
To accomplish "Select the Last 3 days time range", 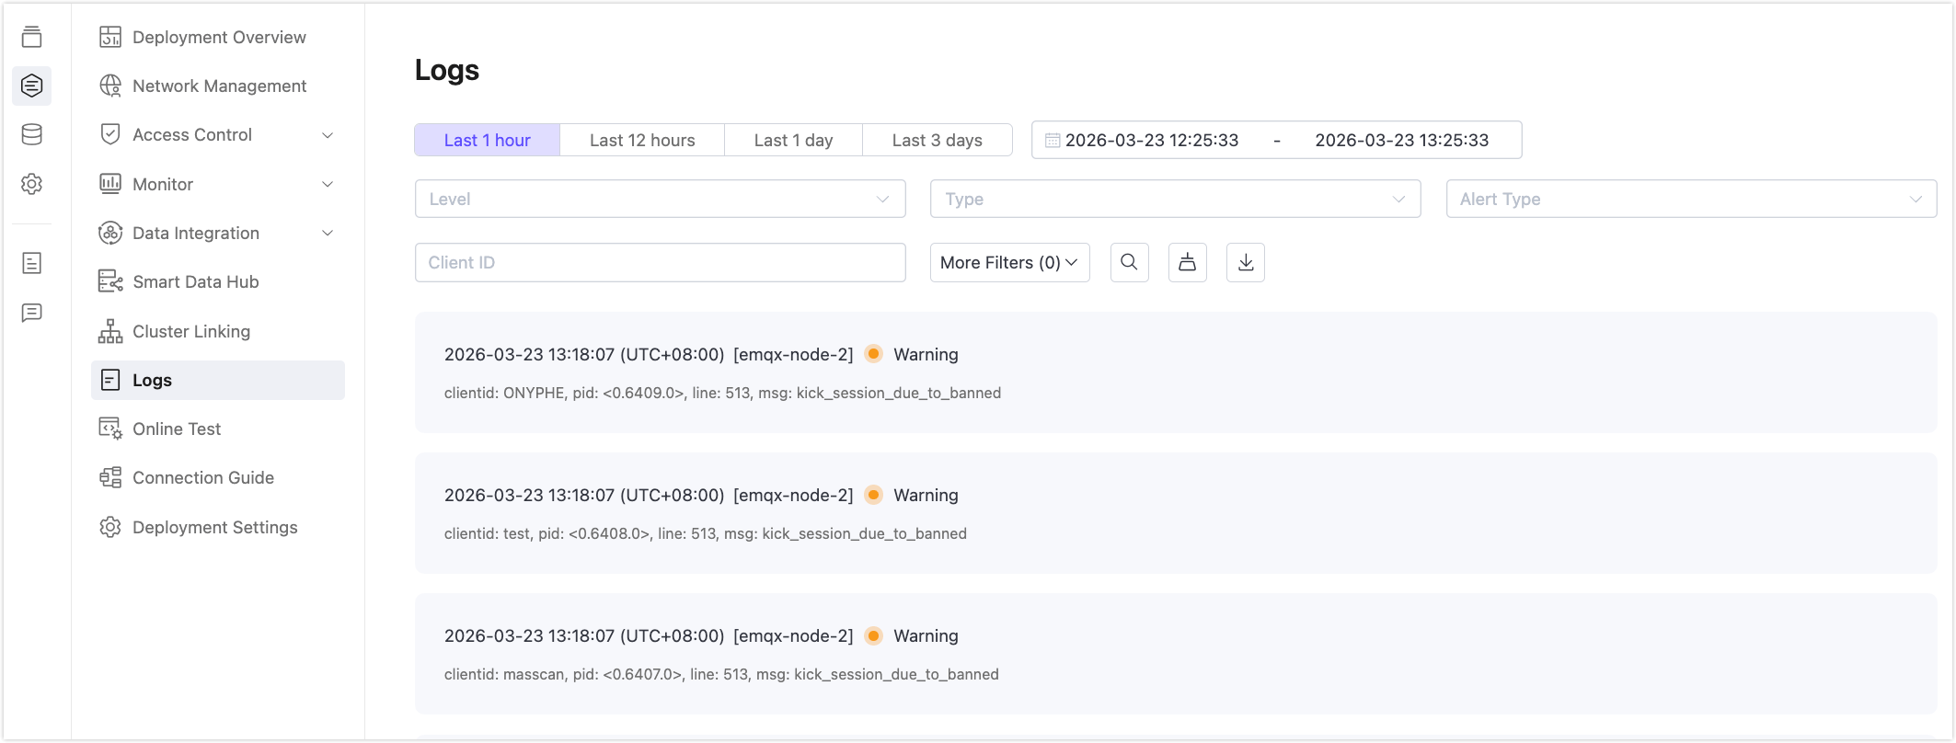I will pos(937,140).
